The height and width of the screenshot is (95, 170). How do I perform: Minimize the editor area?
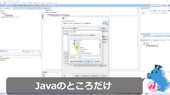tap(136, 8)
